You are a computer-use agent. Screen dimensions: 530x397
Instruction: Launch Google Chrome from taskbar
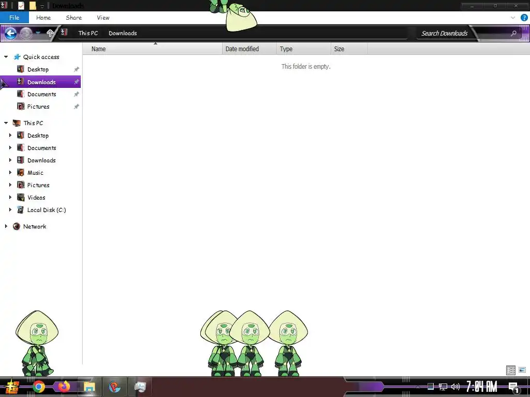point(38,387)
